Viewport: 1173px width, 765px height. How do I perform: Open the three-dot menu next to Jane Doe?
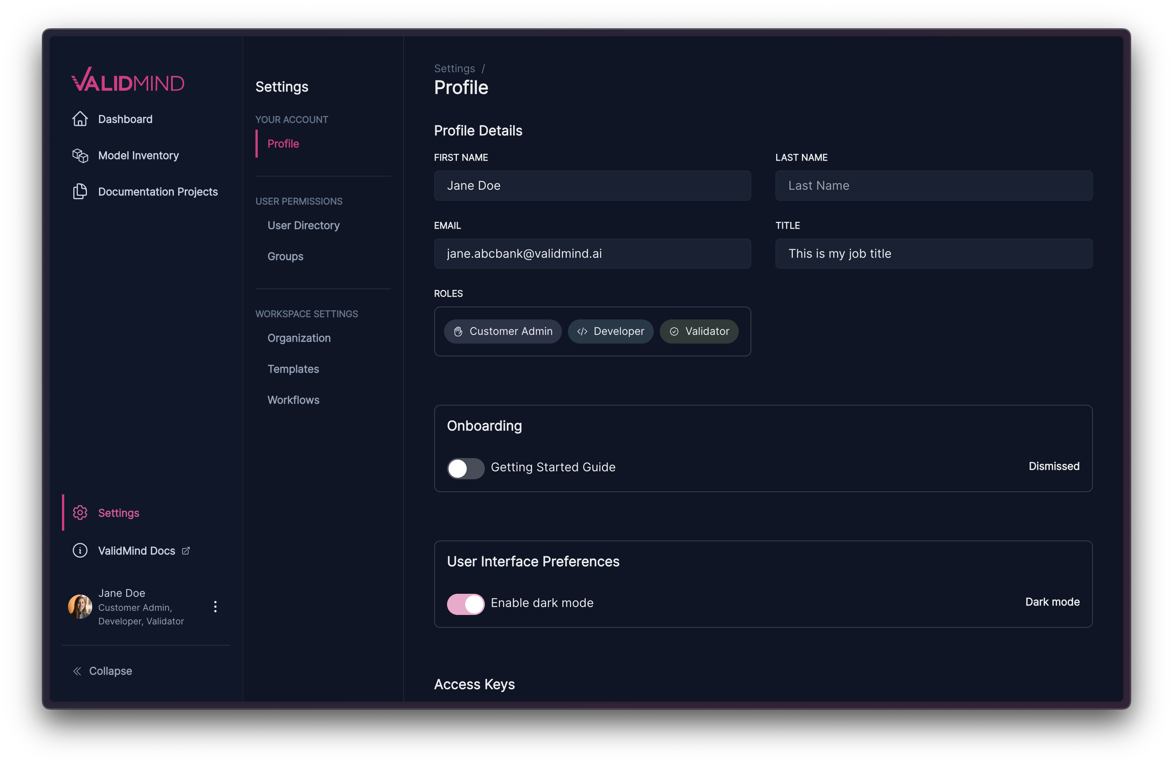pyautogui.click(x=215, y=607)
